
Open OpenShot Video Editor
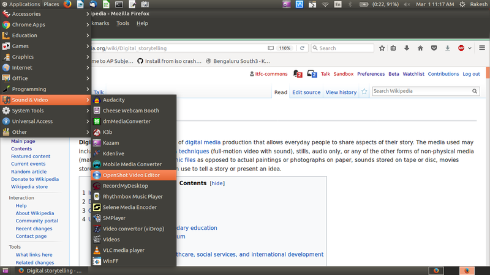134,175
